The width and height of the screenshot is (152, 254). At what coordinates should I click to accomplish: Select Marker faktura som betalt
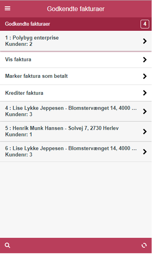76,76
